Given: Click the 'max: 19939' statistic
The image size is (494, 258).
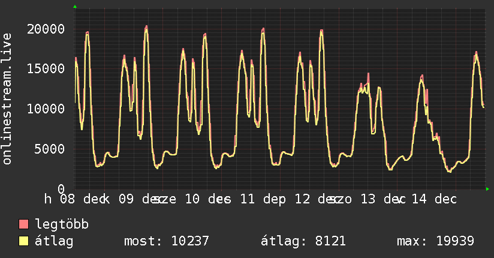Looking at the screenshot, I should coord(435,241).
